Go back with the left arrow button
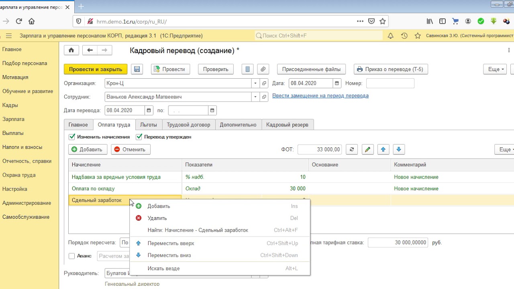 pos(90,50)
